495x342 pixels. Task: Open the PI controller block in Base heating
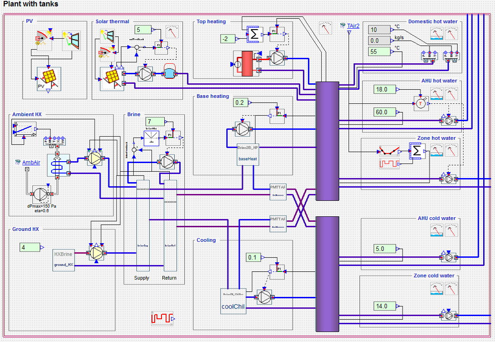point(278,115)
